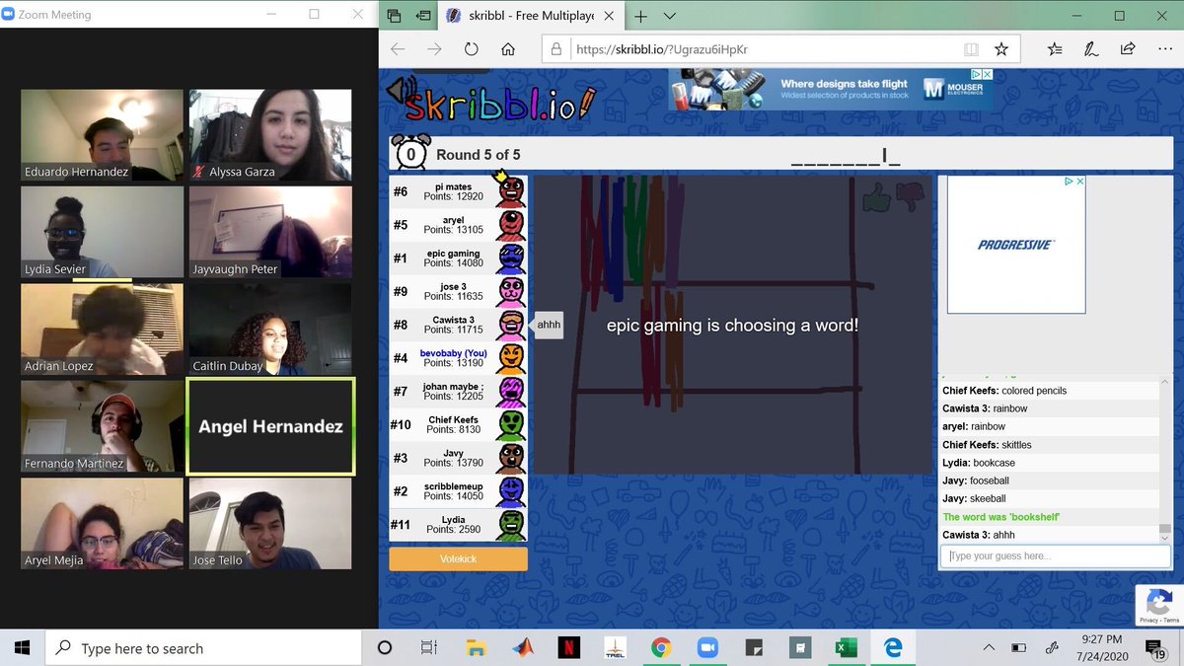
Task: Select player Javy in player list
Action: click(458, 458)
